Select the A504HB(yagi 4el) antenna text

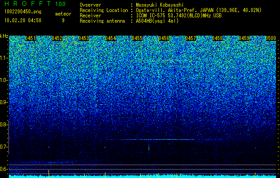[x=157, y=21]
